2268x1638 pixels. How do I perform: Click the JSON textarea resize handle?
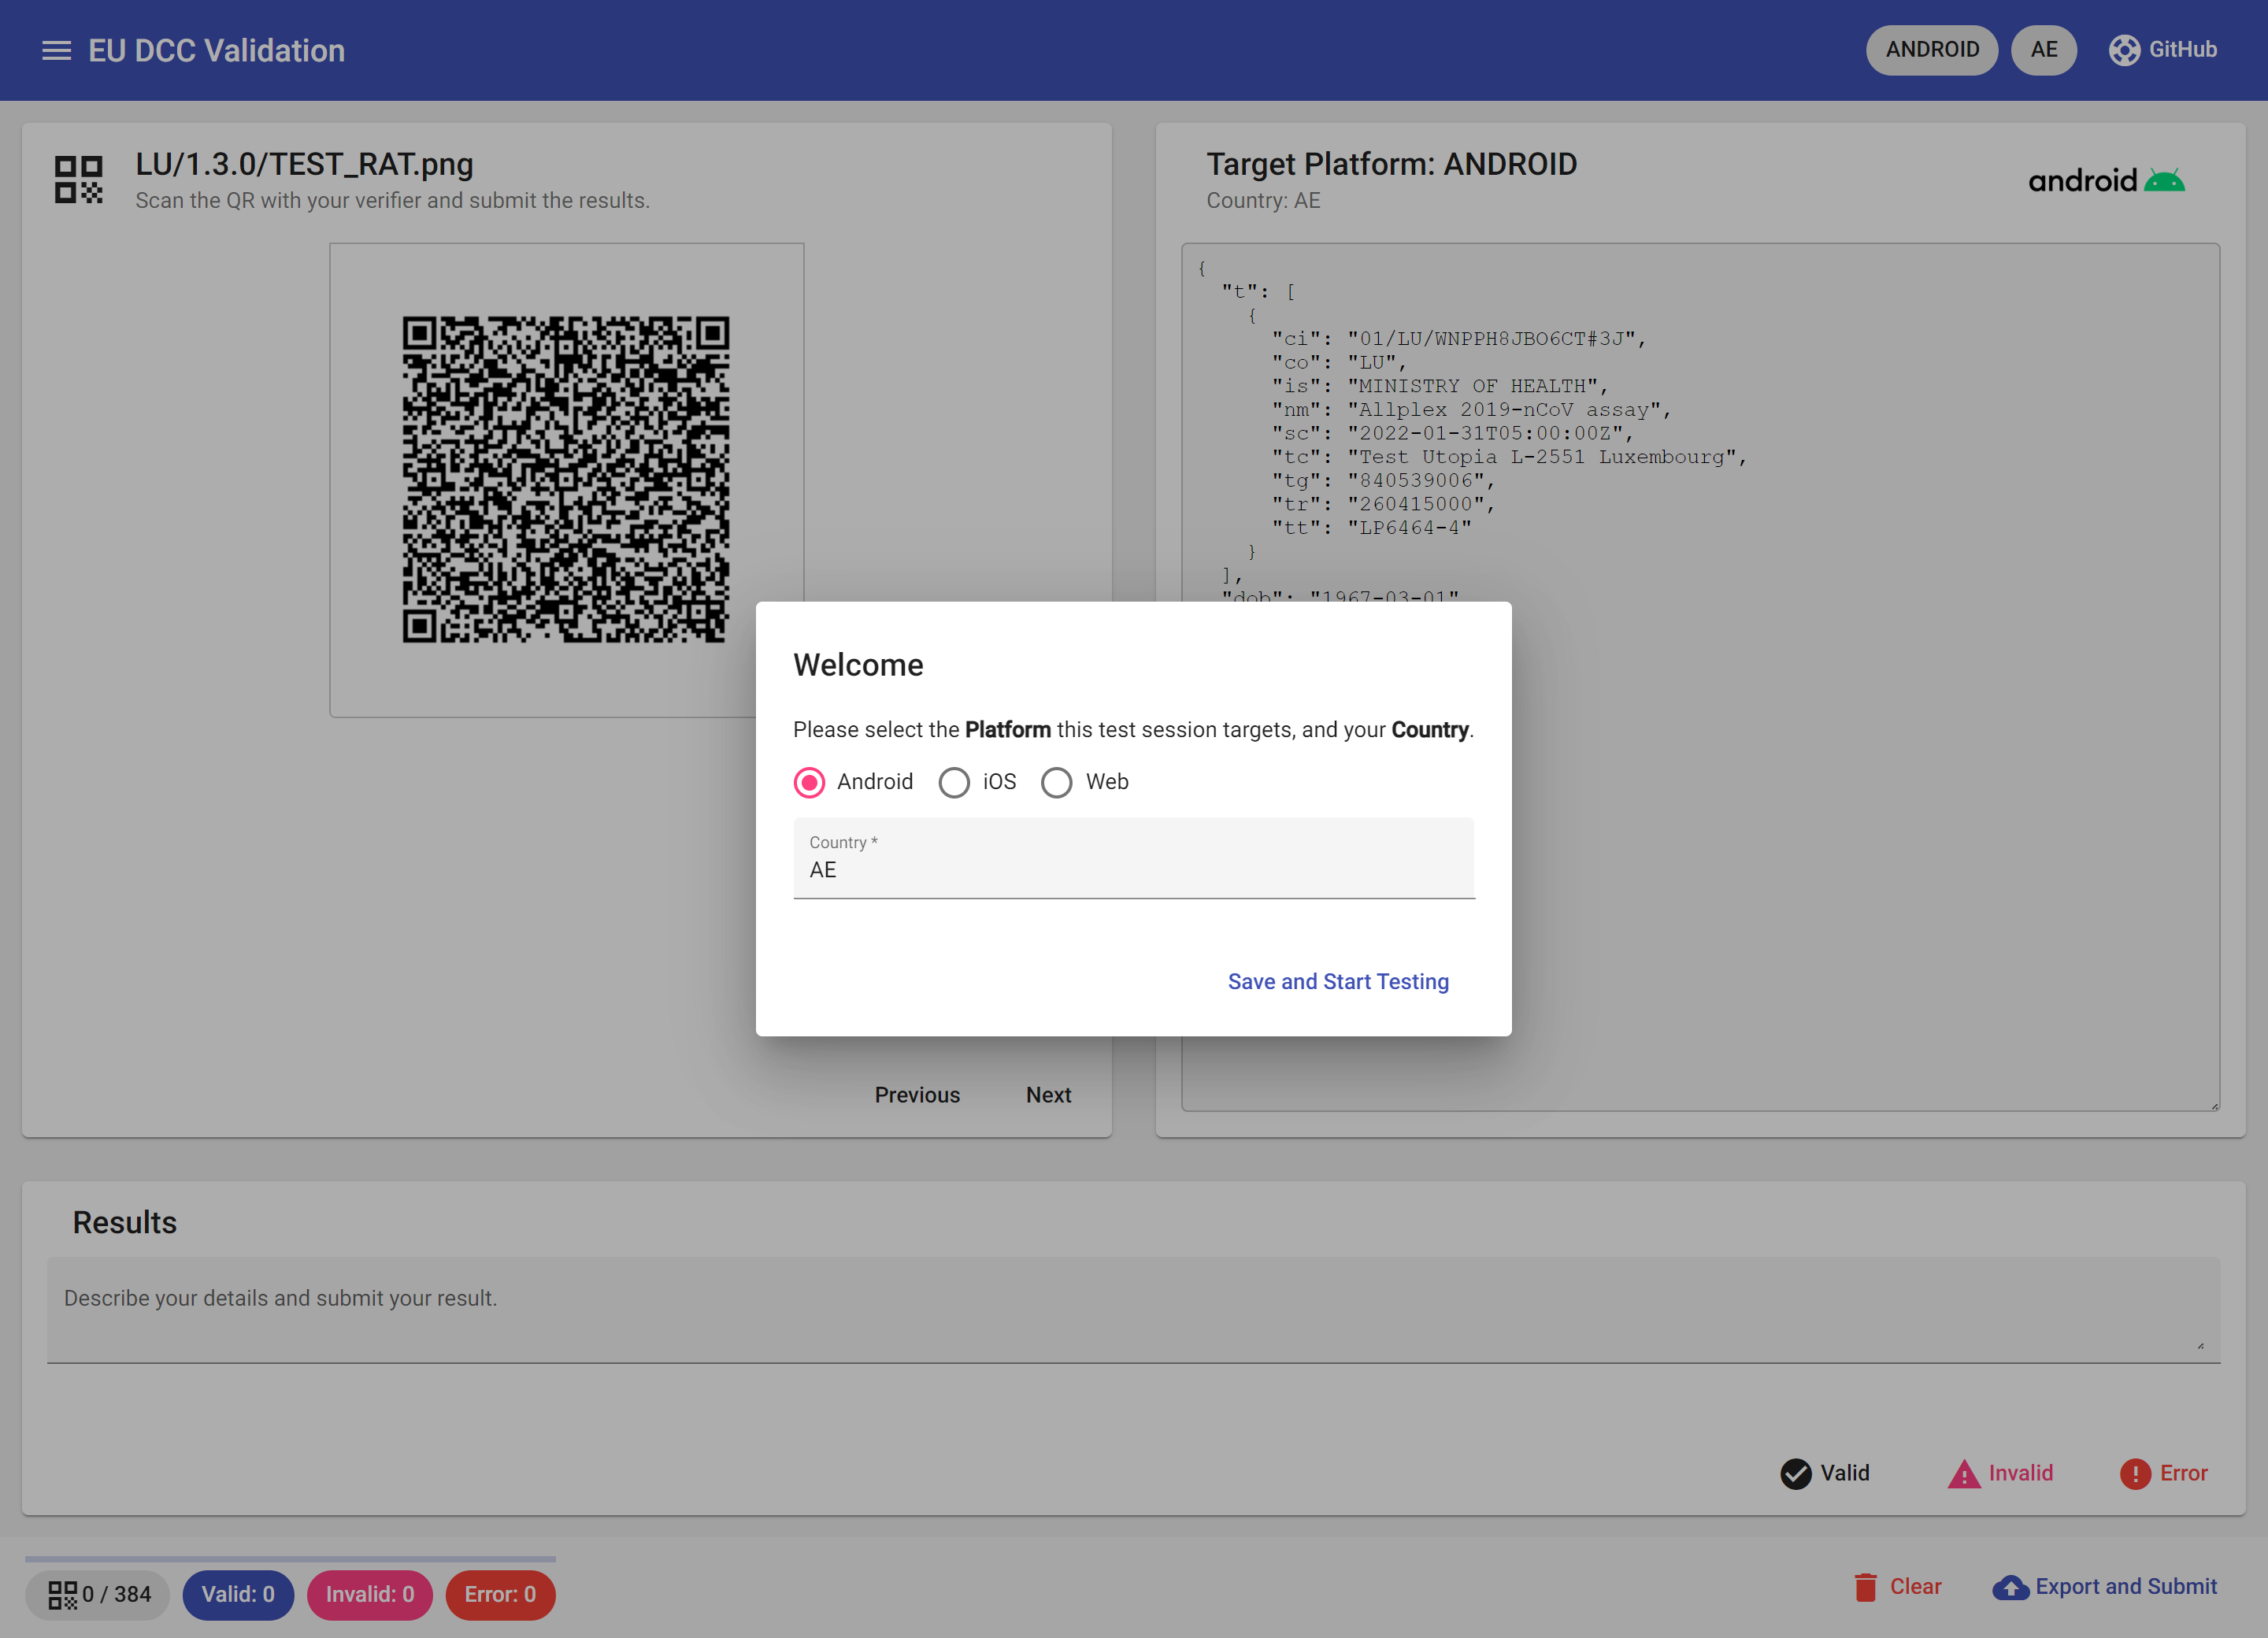(2214, 1105)
